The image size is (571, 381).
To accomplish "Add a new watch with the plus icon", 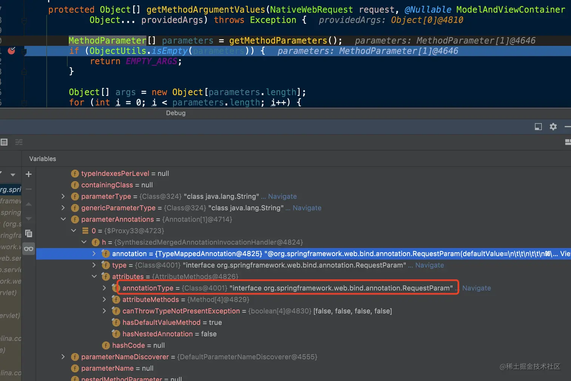I will 29,174.
